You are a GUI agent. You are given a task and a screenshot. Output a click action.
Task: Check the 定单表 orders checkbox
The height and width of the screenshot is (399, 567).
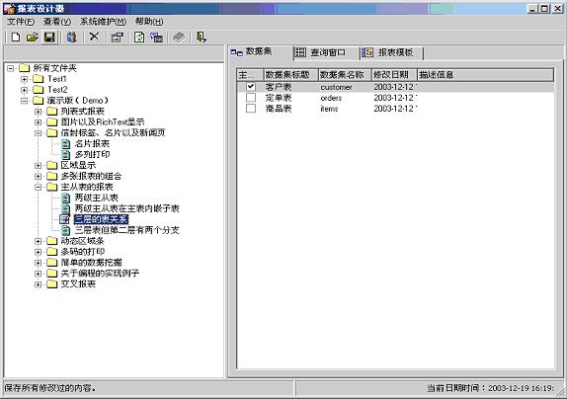[251, 98]
